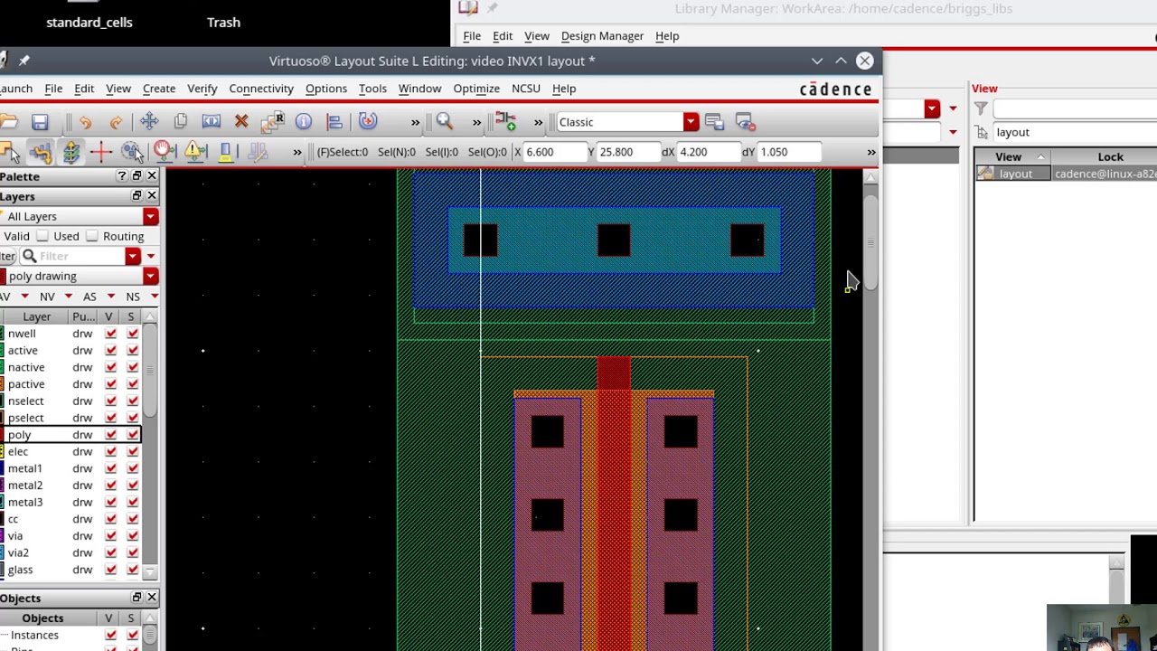
Task: Expand more tools chevron after zoom icon
Action: [x=476, y=122]
